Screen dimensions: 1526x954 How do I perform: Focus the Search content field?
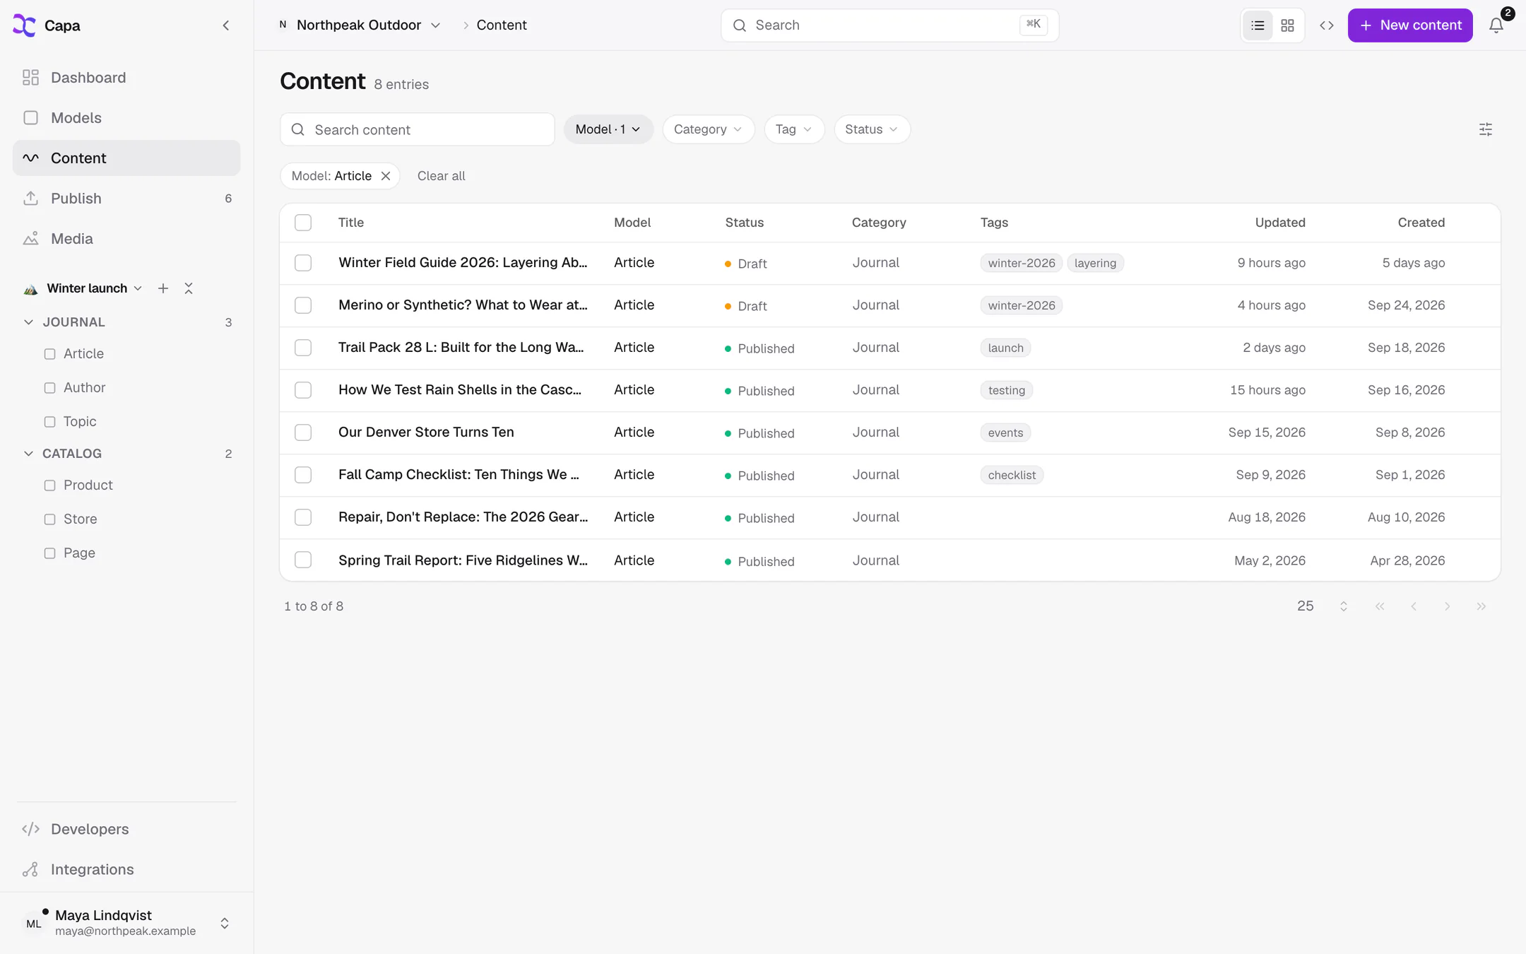(418, 130)
